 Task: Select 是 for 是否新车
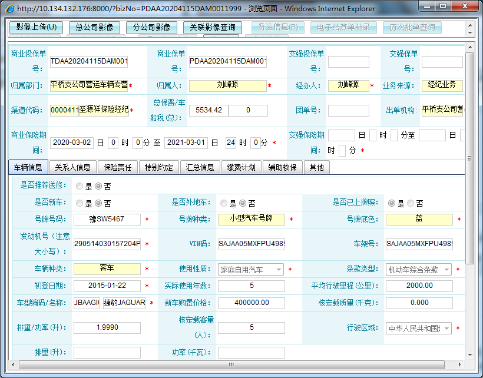pos(79,203)
